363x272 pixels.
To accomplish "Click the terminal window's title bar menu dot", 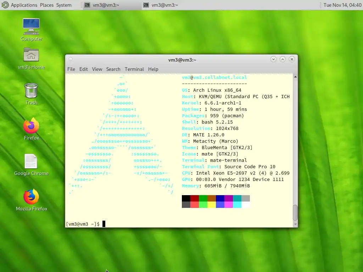I will click(71, 59).
